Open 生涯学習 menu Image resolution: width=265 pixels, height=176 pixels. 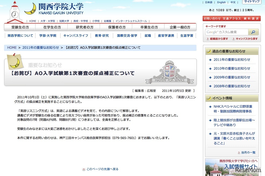(x=187, y=36)
